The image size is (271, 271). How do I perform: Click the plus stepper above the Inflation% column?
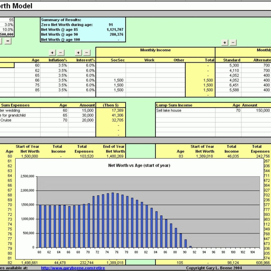pyautogui.click(x=52, y=53)
